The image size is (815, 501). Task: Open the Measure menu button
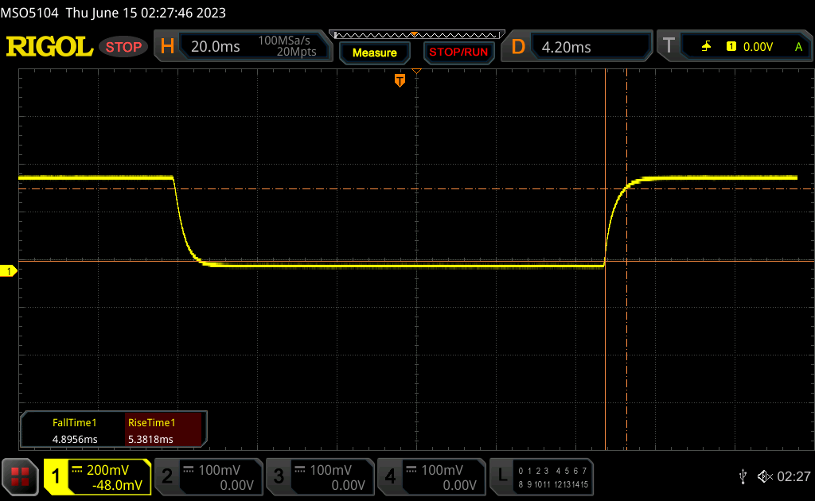(x=374, y=52)
